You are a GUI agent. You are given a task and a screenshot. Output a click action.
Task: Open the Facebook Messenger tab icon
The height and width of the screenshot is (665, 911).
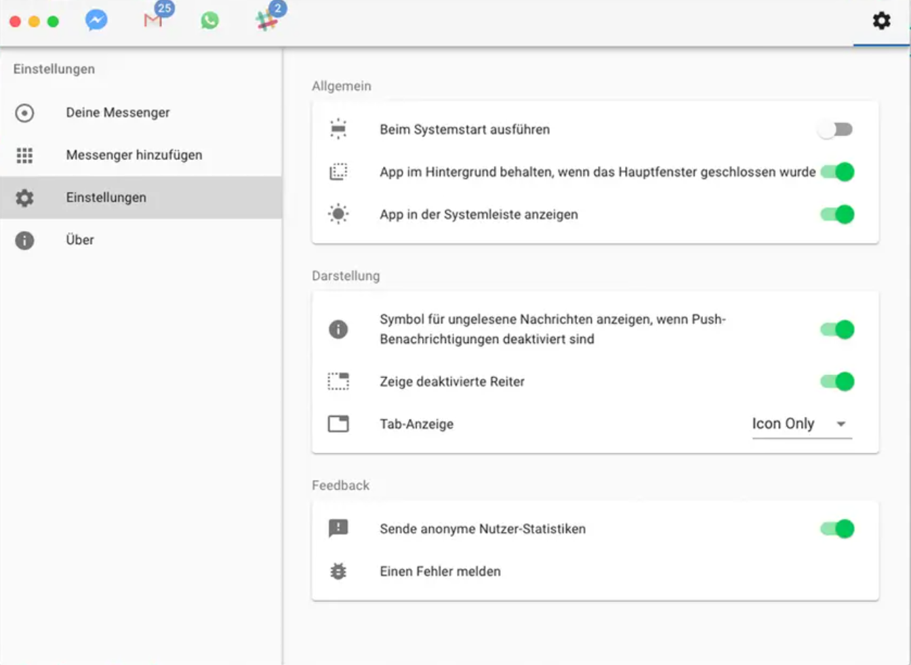click(x=96, y=20)
